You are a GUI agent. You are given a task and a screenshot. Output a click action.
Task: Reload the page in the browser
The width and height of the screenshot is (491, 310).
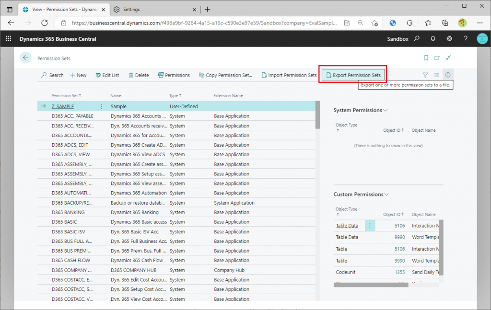click(x=45, y=23)
